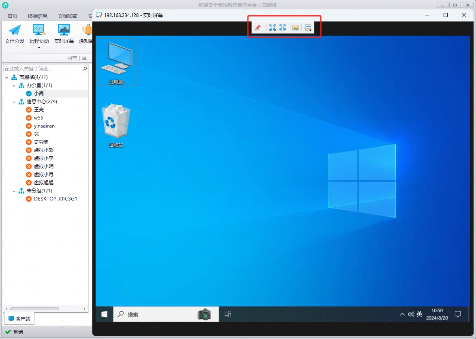The height and width of the screenshot is (339, 476).
Task: Open the remote Windows Start menu
Action: [105, 314]
